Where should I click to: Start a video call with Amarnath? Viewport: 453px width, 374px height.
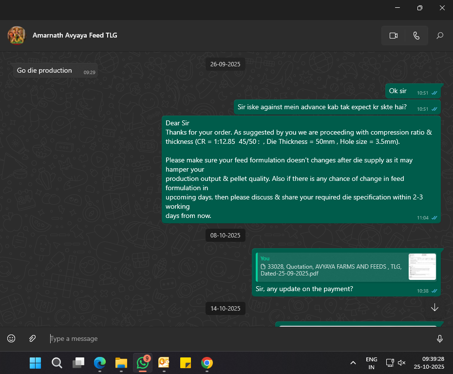[x=394, y=36]
